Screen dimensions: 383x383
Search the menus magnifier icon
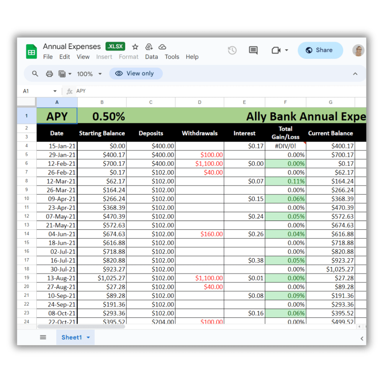(x=35, y=74)
